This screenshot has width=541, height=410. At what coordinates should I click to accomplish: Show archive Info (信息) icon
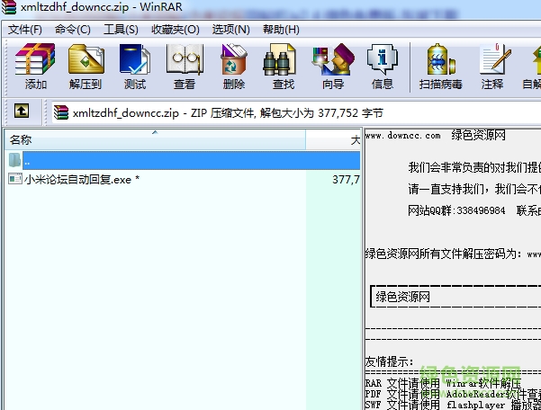click(x=382, y=67)
